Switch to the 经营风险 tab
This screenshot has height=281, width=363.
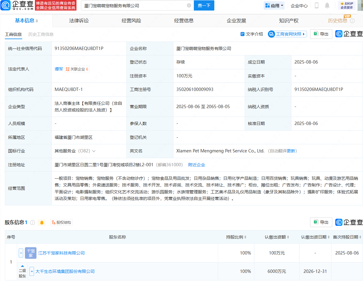131,20
